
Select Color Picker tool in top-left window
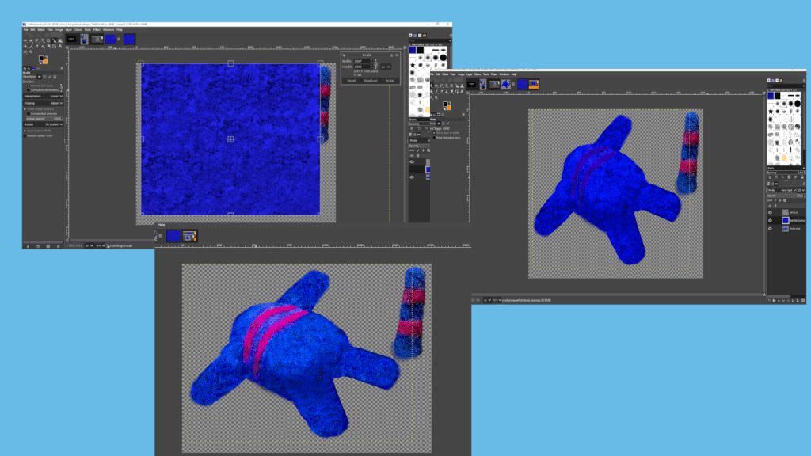point(25,52)
